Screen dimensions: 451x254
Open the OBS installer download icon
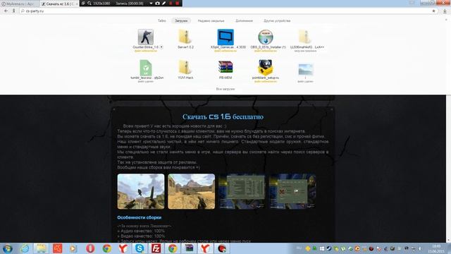click(266, 37)
